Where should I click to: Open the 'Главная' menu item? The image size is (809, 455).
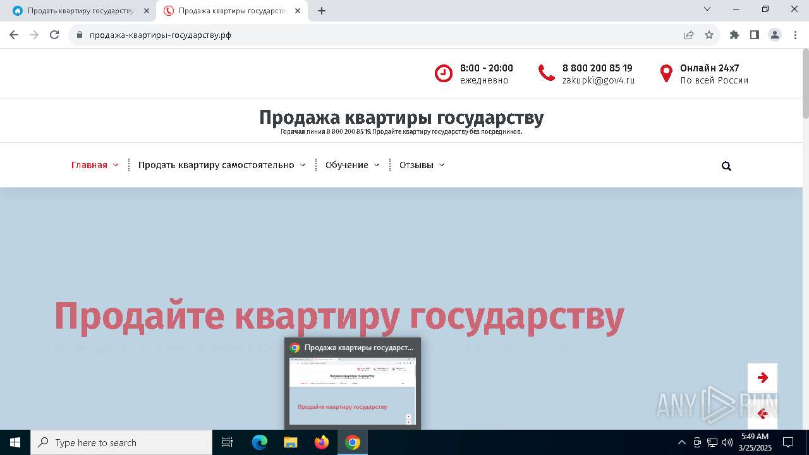click(89, 165)
